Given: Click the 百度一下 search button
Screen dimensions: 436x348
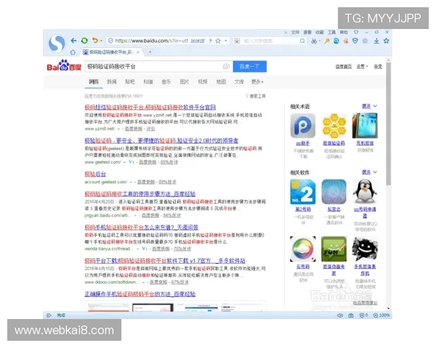Looking at the screenshot, I should pos(249,67).
